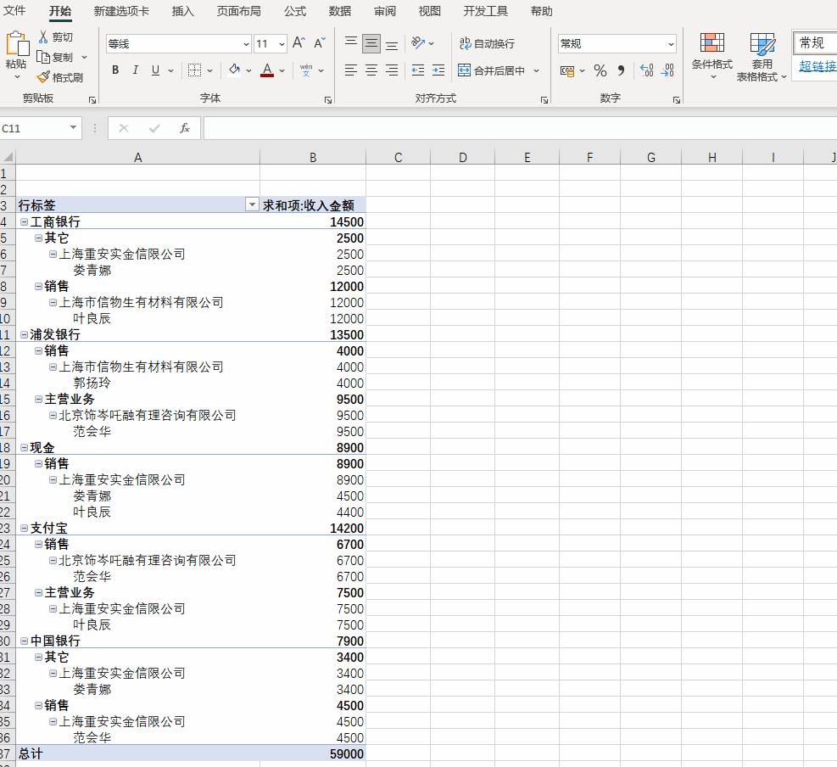Viewport: 837px width, 767px height.
Task: Increase the cell indent
Action: coord(438,70)
